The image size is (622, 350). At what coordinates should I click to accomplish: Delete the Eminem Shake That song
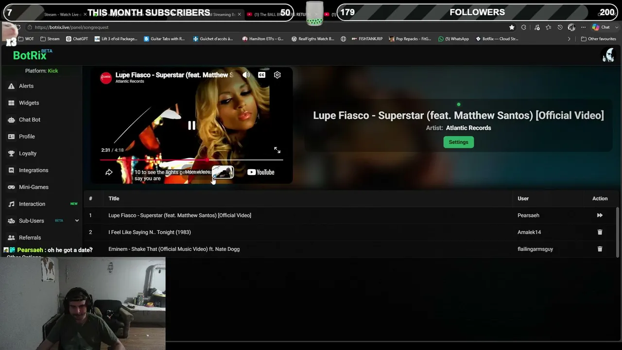click(600, 249)
